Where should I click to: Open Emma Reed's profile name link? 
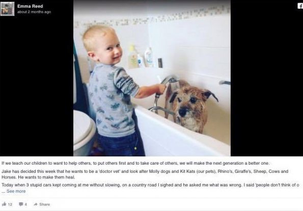pyautogui.click(x=30, y=6)
